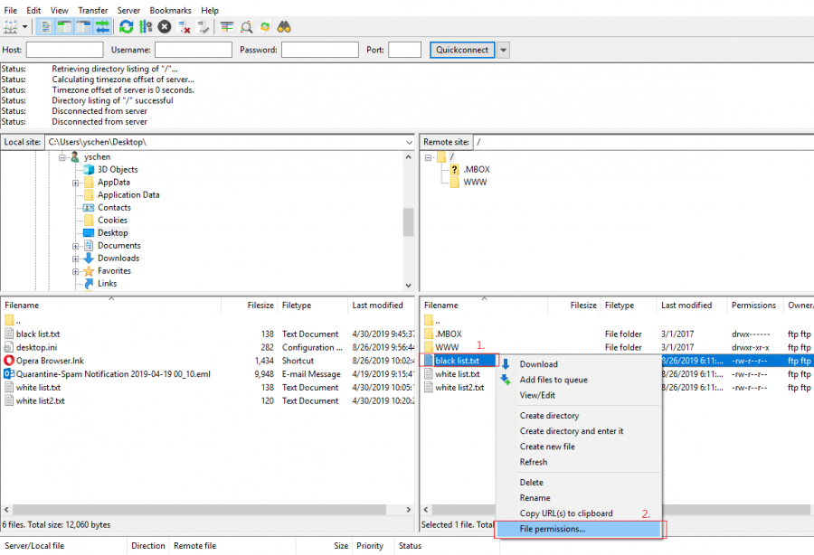814x555 pixels.
Task: Refresh the file and folder lists
Action: tap(126, 27)
